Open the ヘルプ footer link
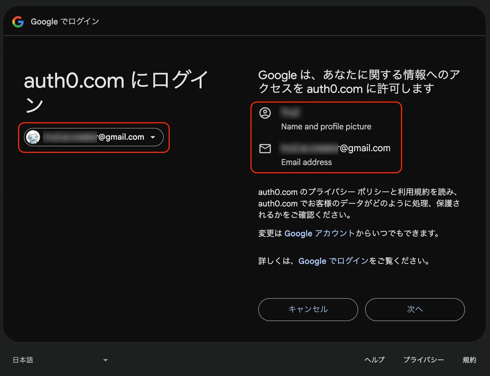The image size is (490, 376). coord(374,360)
